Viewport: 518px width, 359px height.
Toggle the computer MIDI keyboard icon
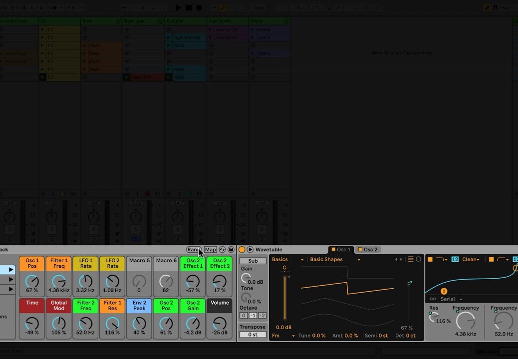tap(496, 7)
